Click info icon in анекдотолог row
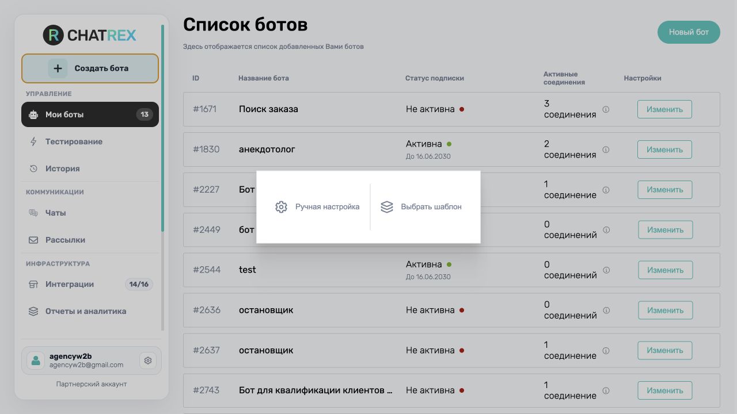737x414 pixels. (x=606, y=149)
